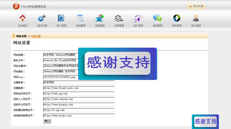Click the 版权文字： label

19,60
